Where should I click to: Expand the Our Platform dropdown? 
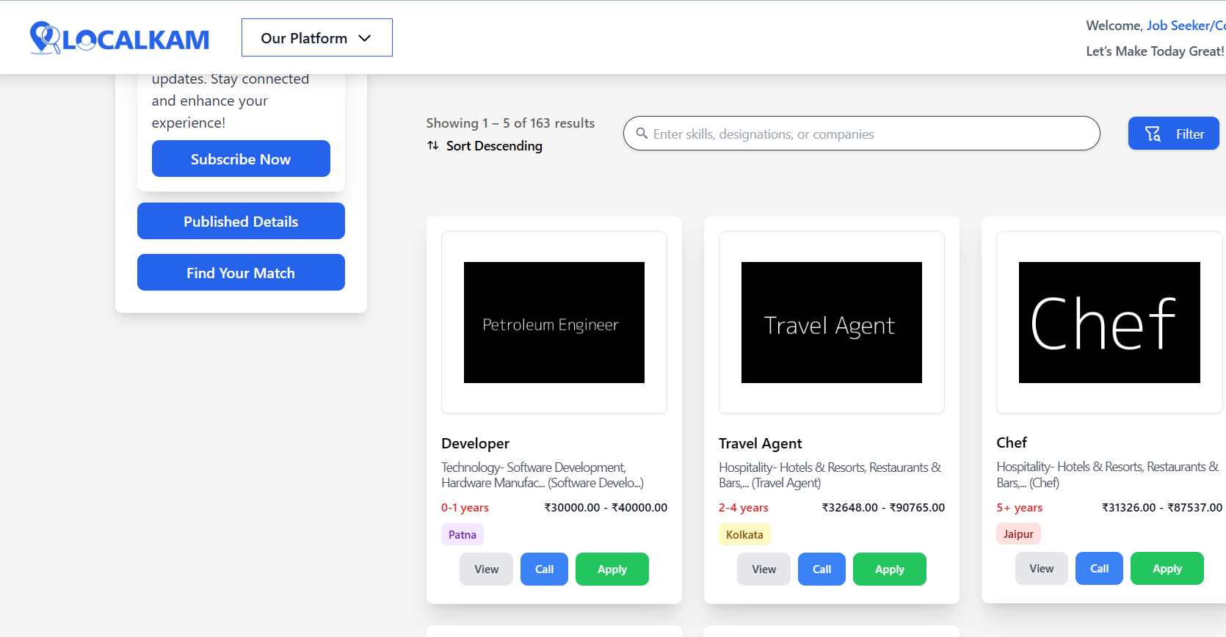[x=316, y=37]
